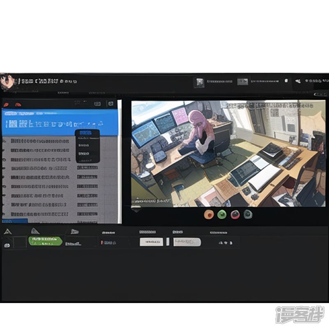Click the user avatar icon in title bar
This screenshot has width=329, height=329.
coord(6,81)
